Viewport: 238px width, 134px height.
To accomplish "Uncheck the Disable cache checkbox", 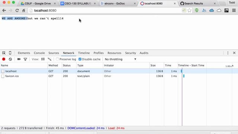I will (80, 59).
